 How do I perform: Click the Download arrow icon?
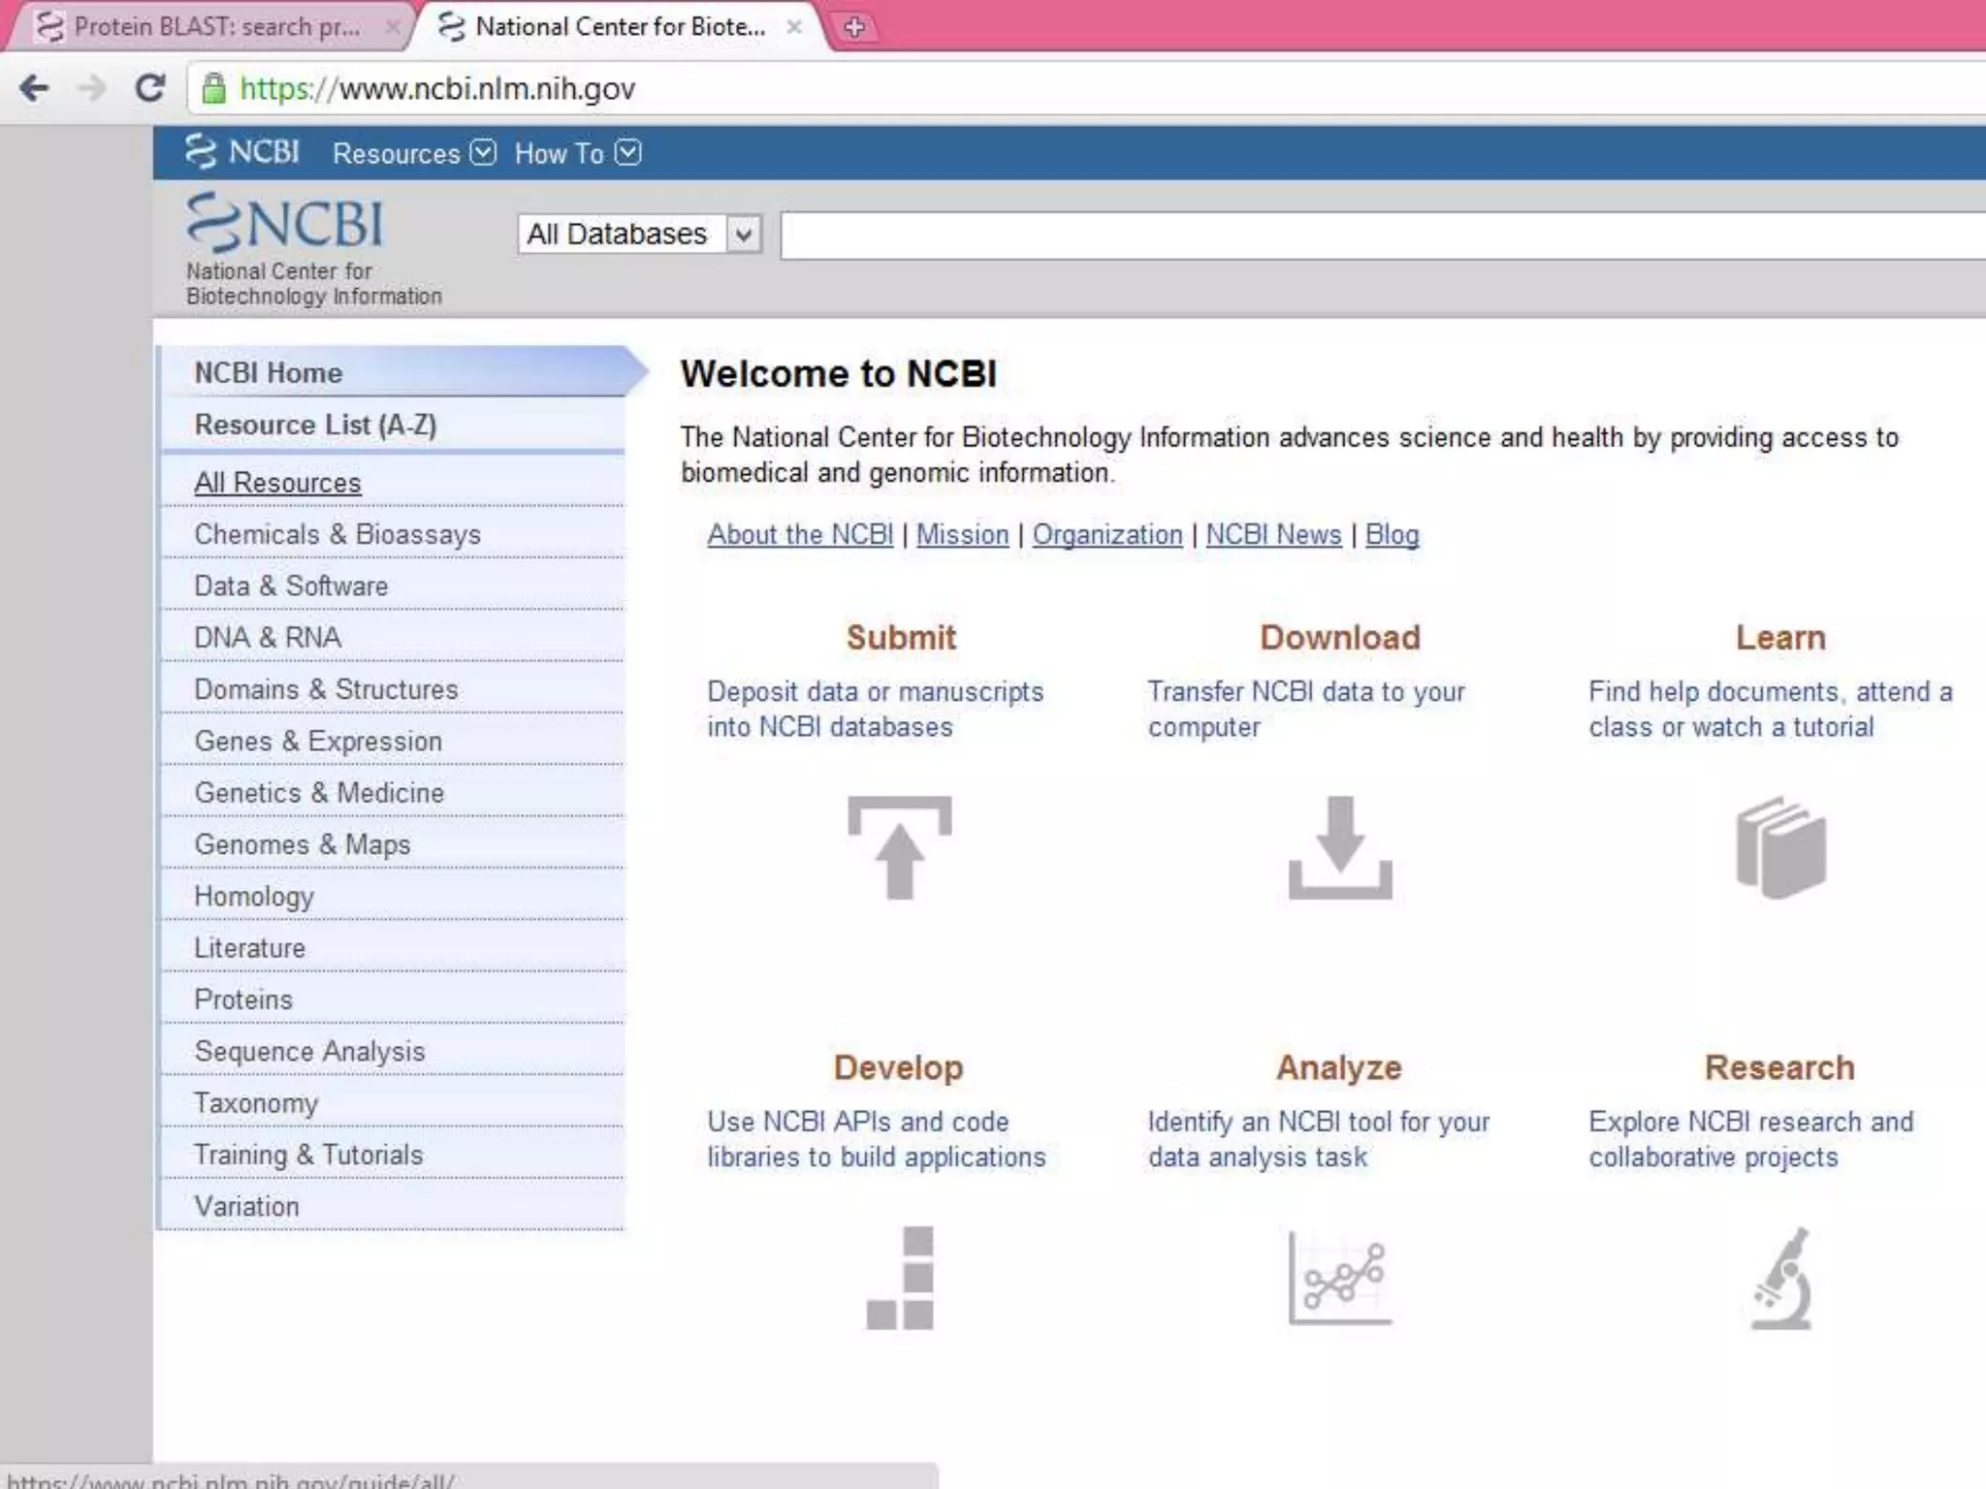coord(1340,847)
